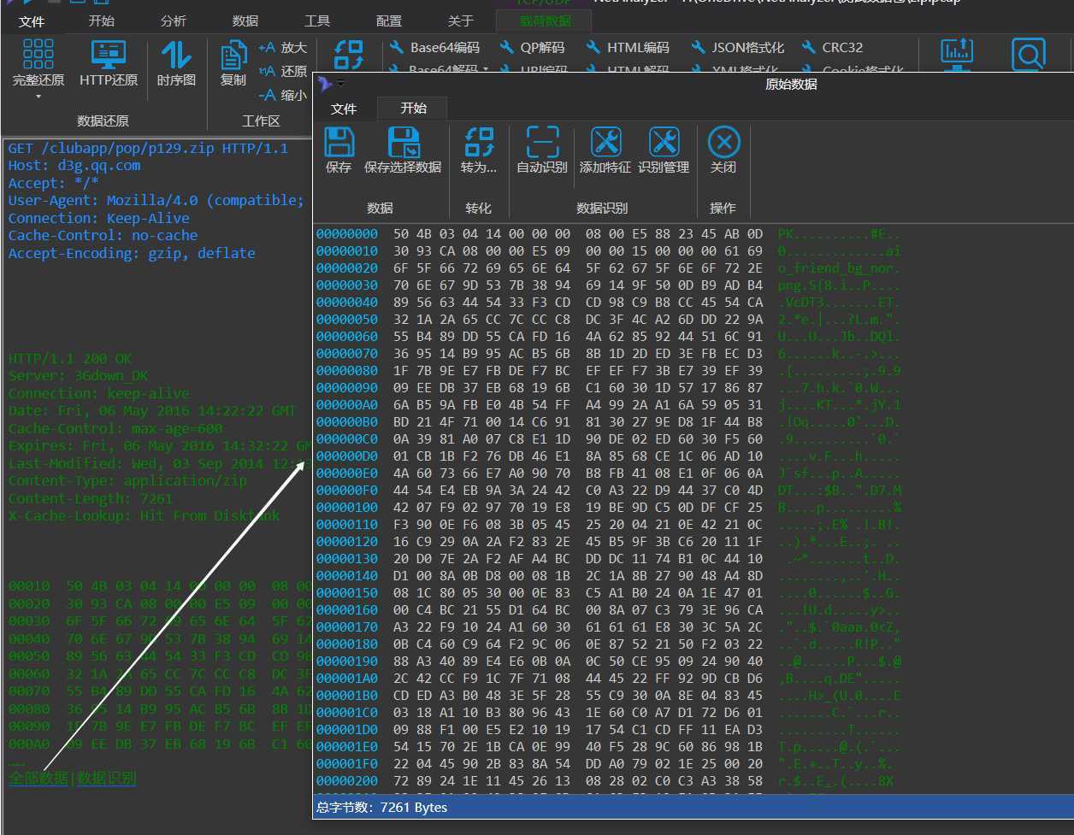Expand the dropdown arrow under 完整还原

[38, 97]
